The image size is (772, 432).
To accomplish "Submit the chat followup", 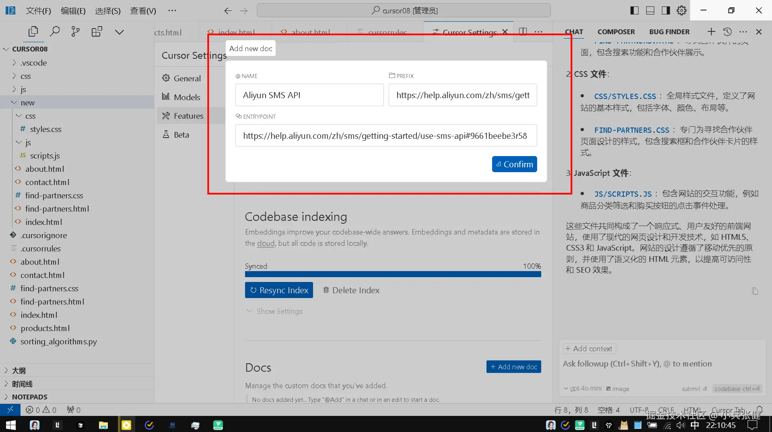I will (x=694, y=389).
